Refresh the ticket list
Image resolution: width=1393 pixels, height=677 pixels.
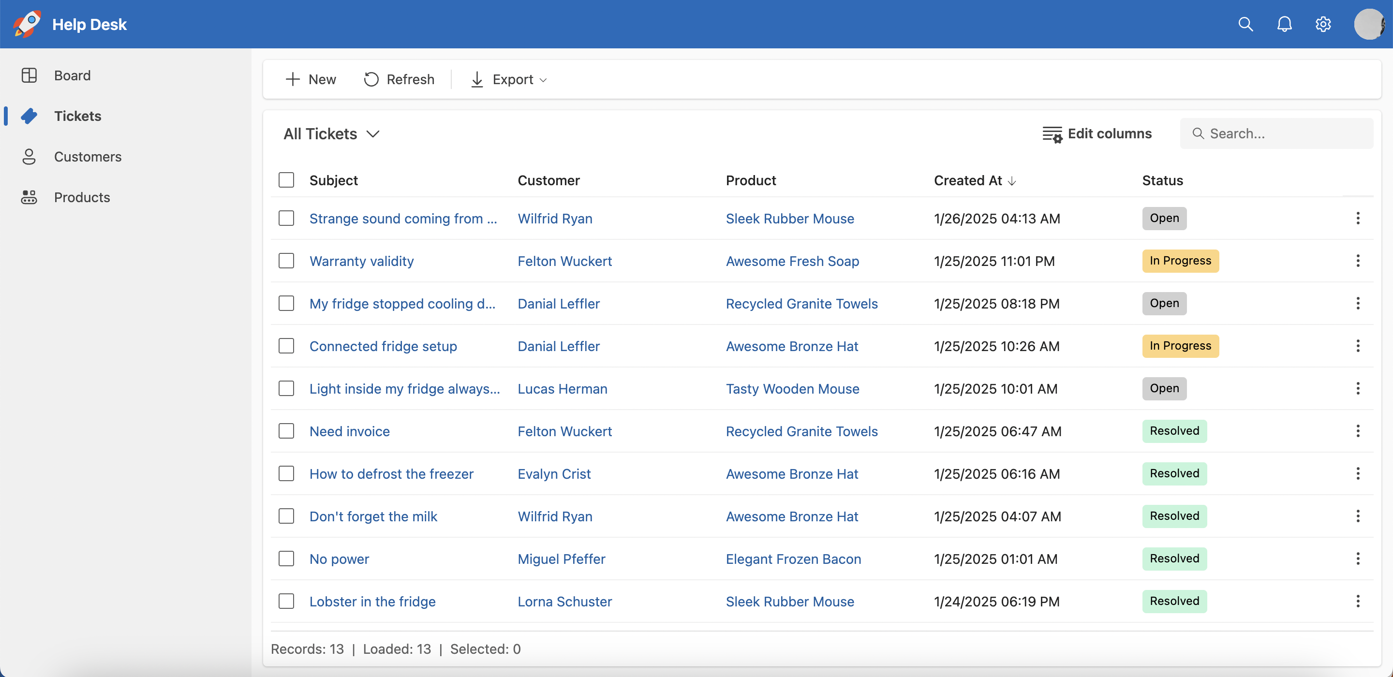click(399, 79)
